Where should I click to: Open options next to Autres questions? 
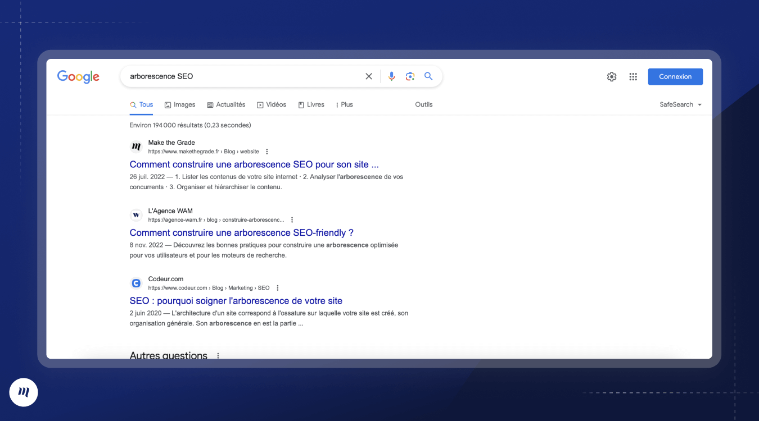point(218,355)
